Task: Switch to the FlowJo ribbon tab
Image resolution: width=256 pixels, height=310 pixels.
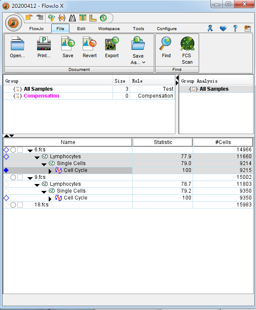Action: click(x=36, y=29)
